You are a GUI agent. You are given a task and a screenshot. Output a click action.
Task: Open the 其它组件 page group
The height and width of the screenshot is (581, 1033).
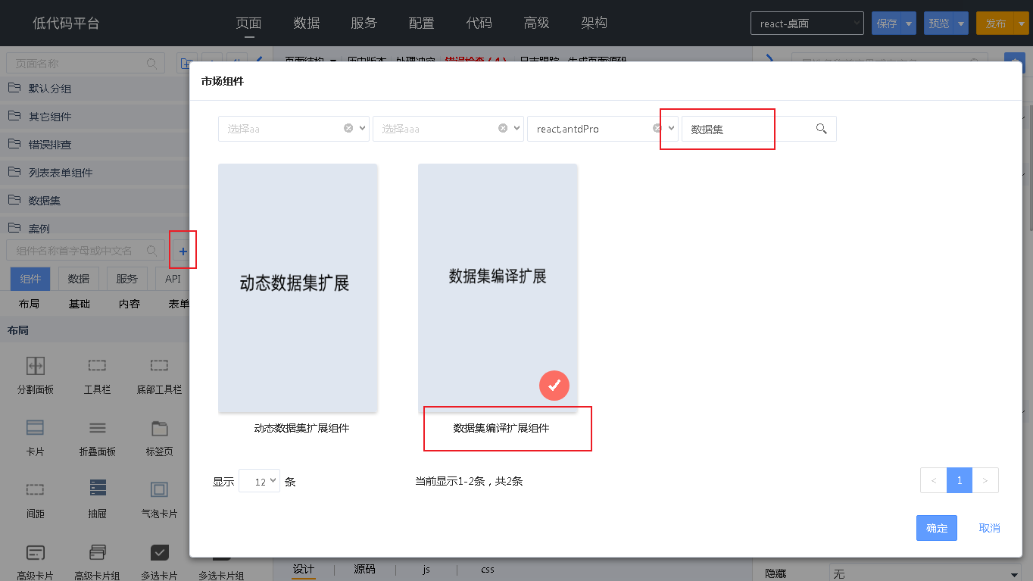tap(95, 116)
